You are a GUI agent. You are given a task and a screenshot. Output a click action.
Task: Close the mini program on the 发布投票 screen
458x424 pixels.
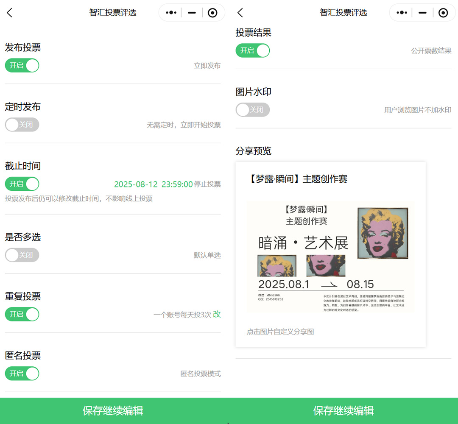(x=212, y=13)
